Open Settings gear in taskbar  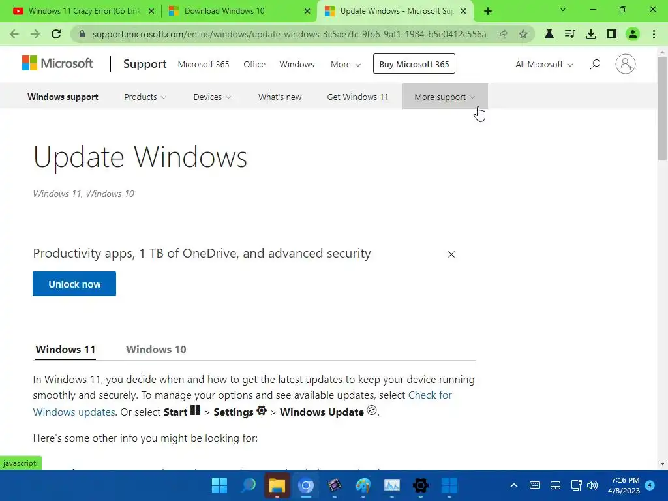(421, 485)
